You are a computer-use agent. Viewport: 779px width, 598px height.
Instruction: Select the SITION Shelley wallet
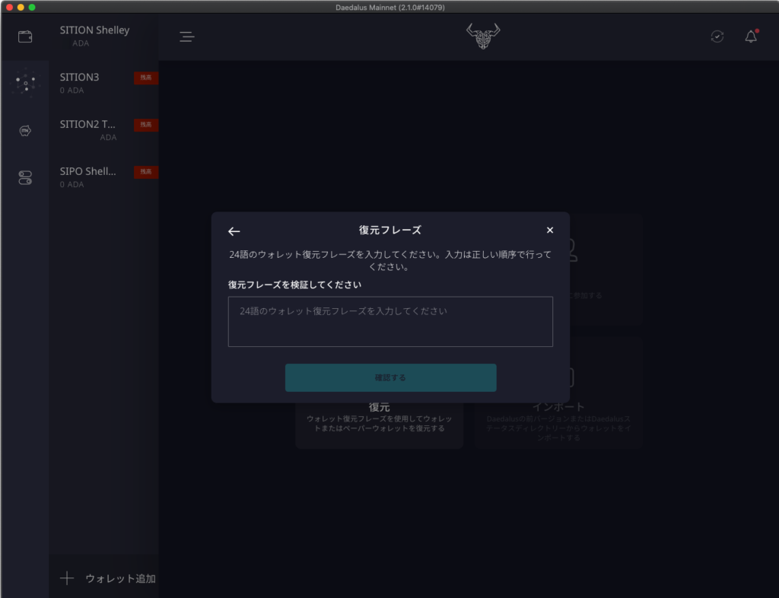[x=95, y=36]
